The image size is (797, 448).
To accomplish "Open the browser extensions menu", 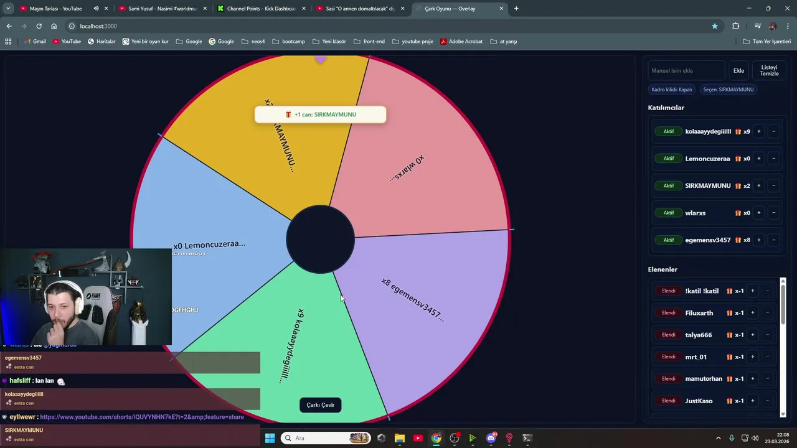I will (736, 26).
